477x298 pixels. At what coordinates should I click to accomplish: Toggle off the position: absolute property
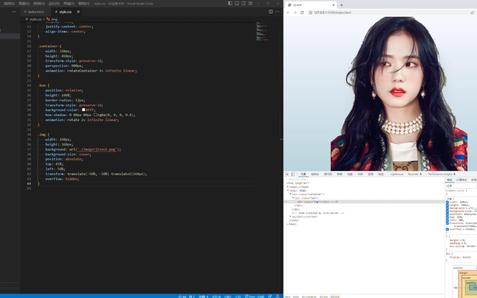pyautogui.click(x=447, y=214)
